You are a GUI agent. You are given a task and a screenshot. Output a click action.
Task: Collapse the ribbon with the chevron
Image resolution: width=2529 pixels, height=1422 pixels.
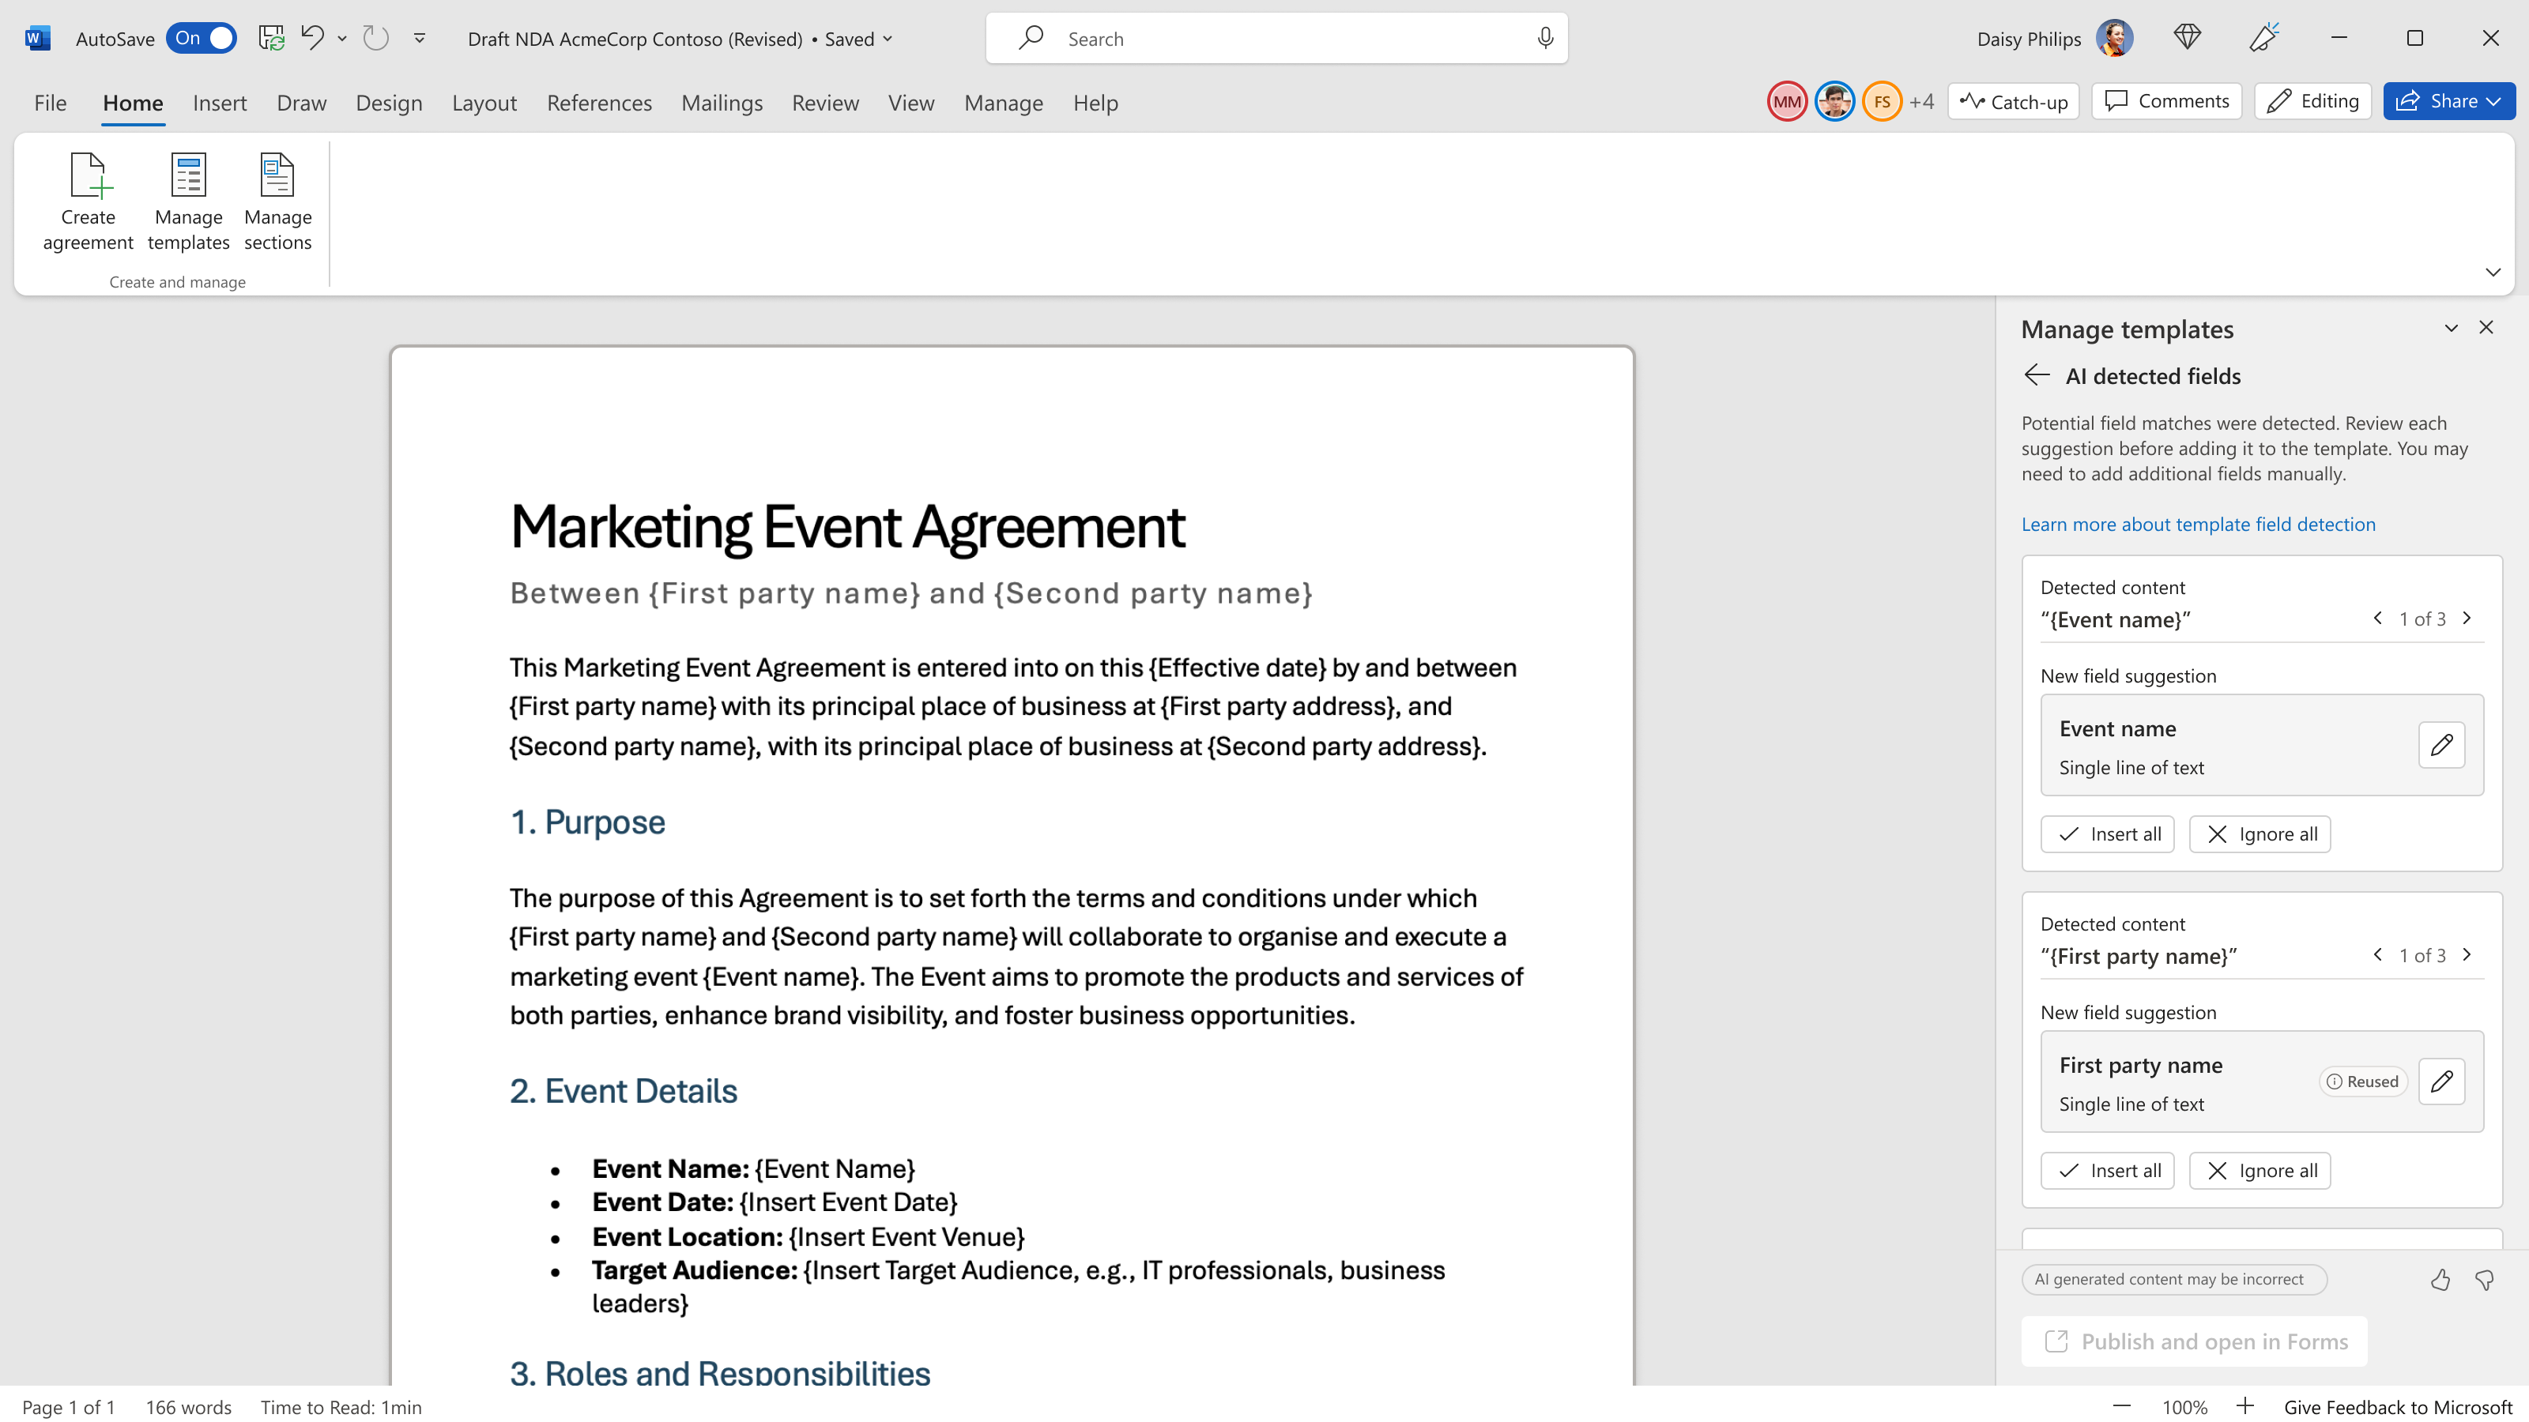point(2493,272)
